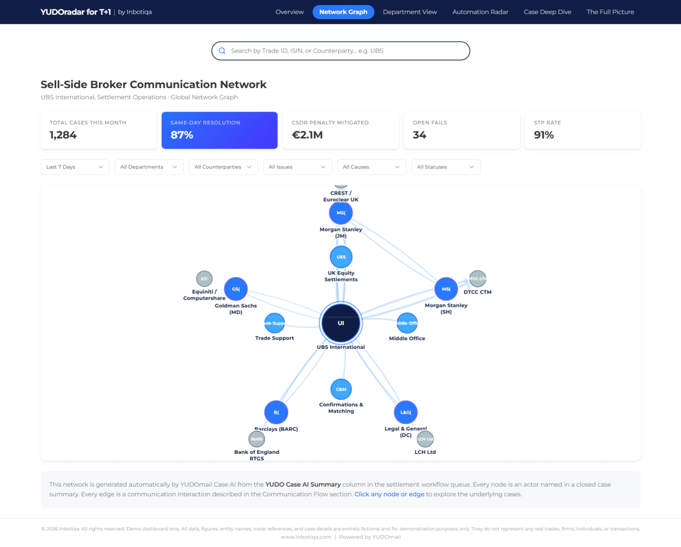This screenshot has width=681, height=547.
Task: Click the UBS International central node
Action: (x=340, y=323)
